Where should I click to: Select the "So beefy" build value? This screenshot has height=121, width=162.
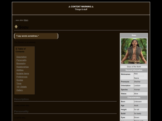pos(138,114)
